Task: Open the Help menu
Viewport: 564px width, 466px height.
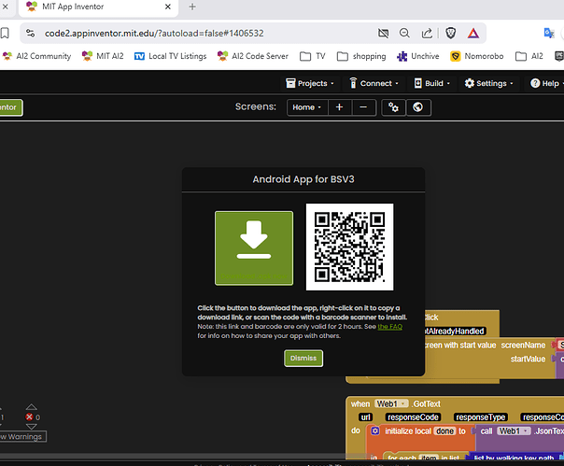Action: pyautogui.click(x=546, y=83)
